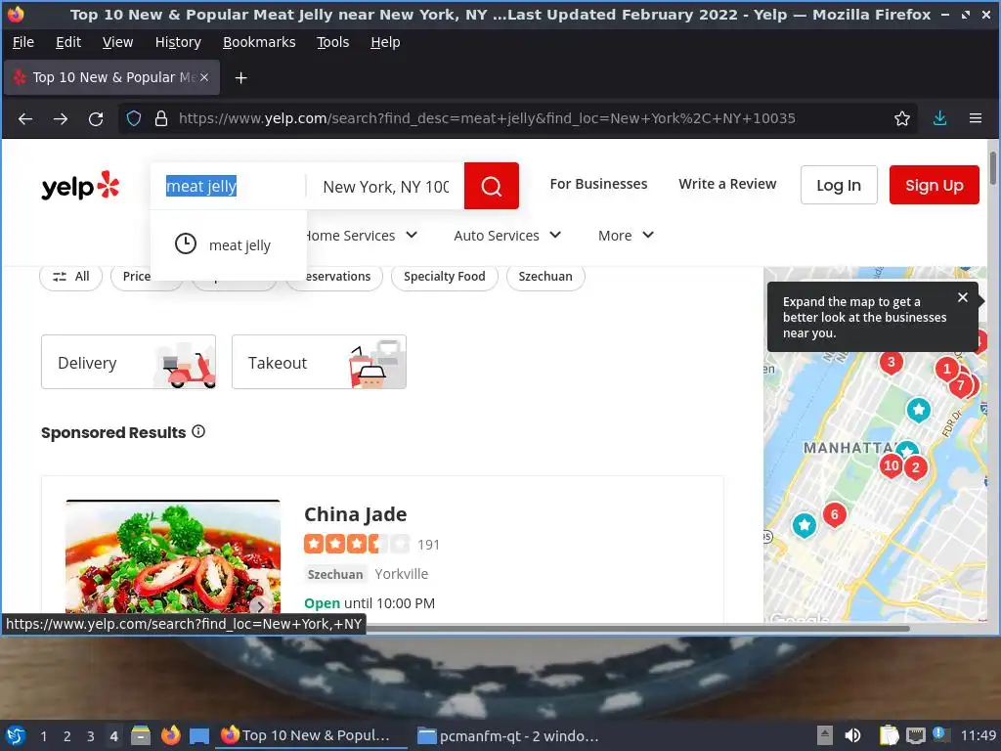Screen dimensions: 1001x751
Task: Click the meat jelly search input field
Action: click(x=229, y=187)
